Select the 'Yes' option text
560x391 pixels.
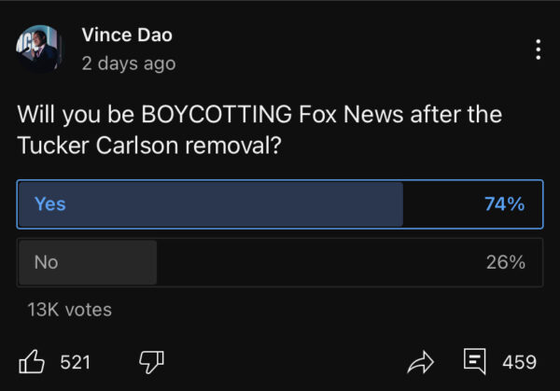click(50, 203)
